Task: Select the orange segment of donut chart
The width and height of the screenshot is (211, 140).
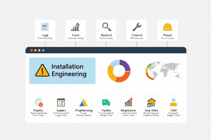Action: coord(122,78)
